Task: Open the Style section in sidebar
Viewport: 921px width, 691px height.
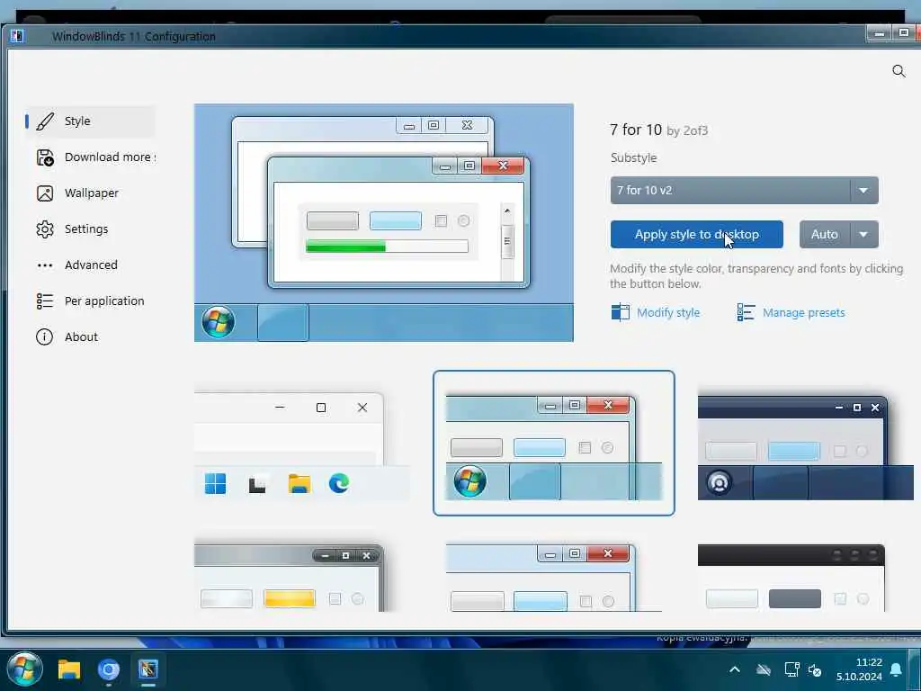Action: coord(91,121)
